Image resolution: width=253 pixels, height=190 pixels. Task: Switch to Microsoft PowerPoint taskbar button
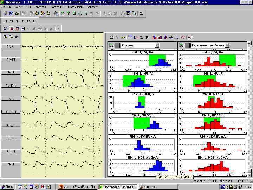pyautogui.click(x=77, y=187)
